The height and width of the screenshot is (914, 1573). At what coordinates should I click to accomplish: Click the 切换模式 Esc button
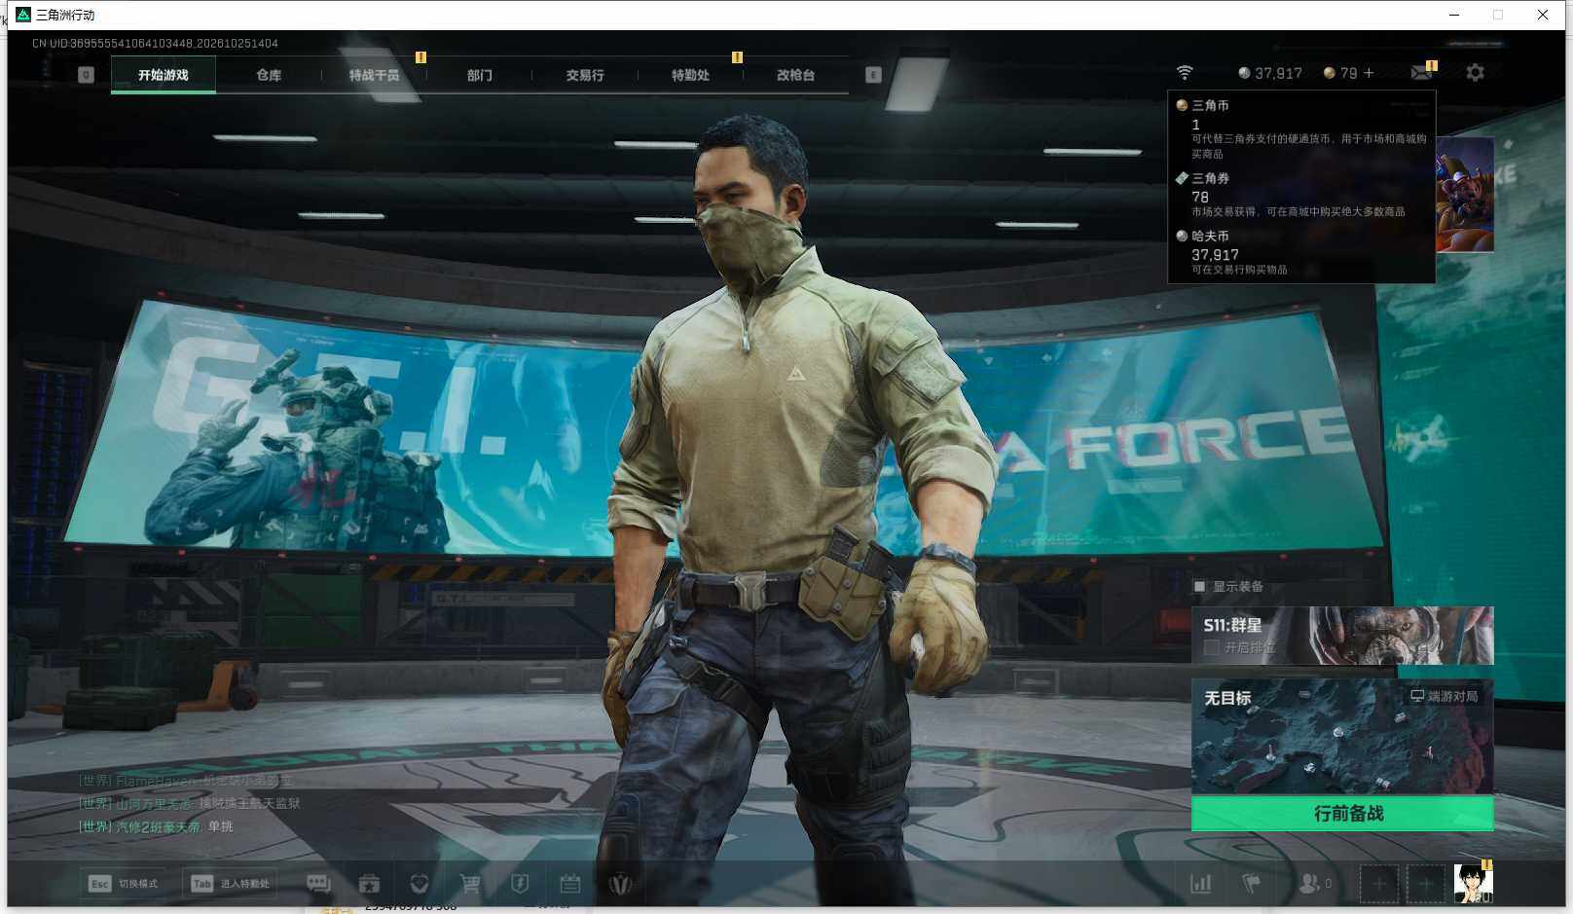pos(123,884)
